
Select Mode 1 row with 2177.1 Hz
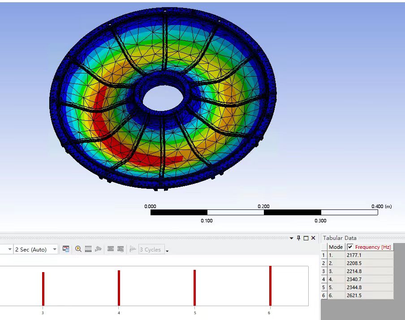(357, 255)
